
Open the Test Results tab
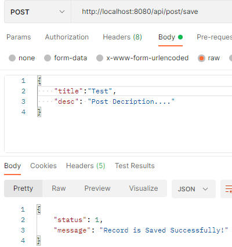point(135,166)
